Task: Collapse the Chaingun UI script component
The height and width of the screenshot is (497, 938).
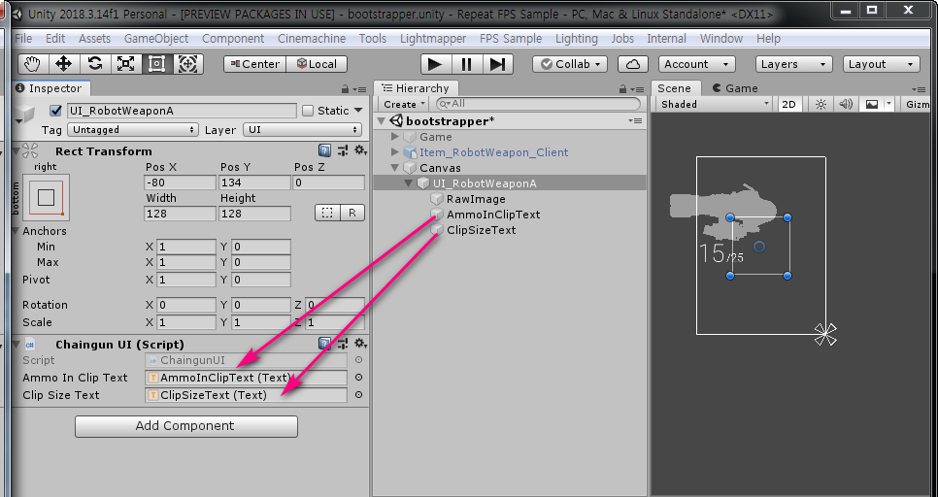Action: click(x=17, y=344)
